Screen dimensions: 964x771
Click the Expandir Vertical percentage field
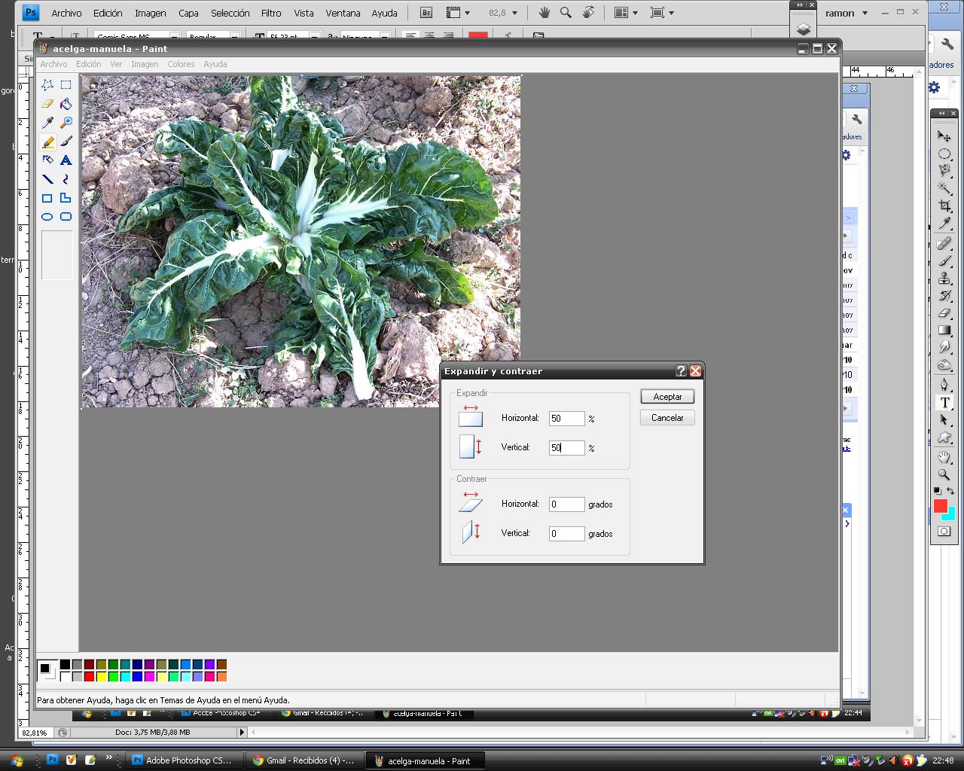[566, 448]
